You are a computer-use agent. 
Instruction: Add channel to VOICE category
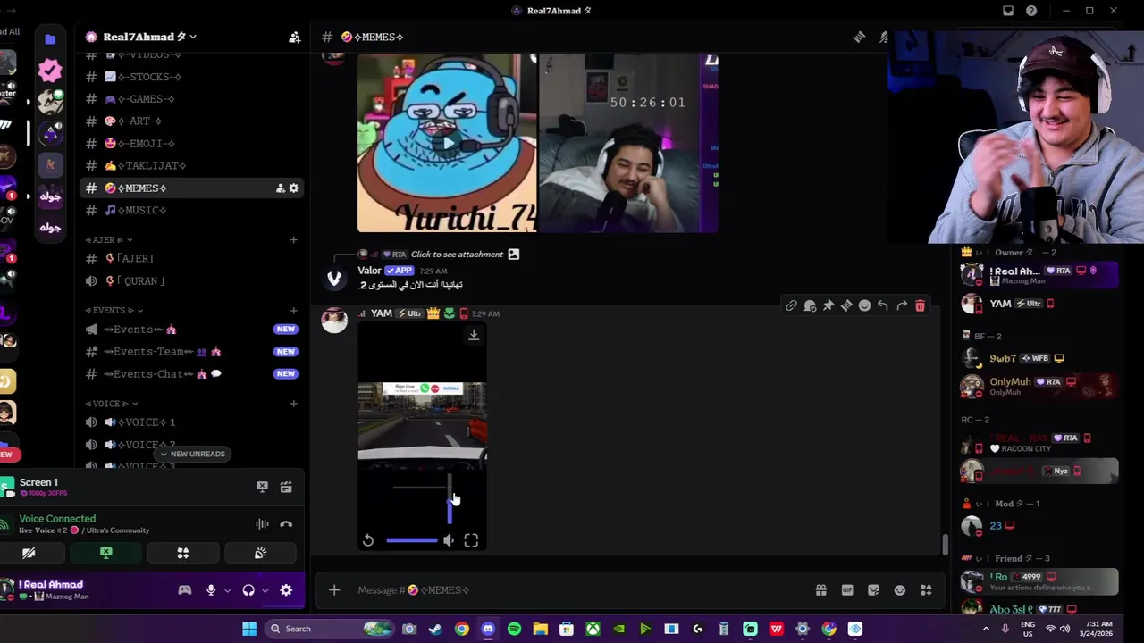tap(293, 404)
